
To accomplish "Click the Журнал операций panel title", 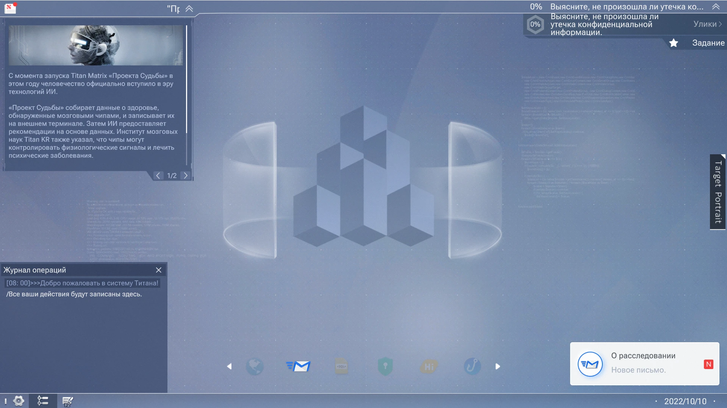I will click(35, 270).
